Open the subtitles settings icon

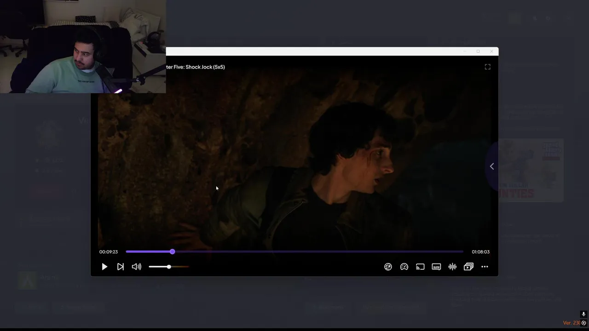click(436, 267)
